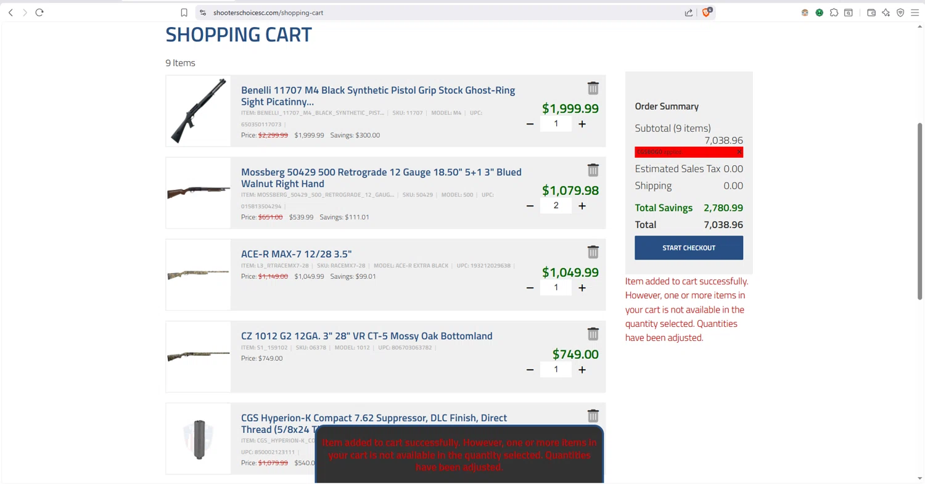925x484 pixels.
Task: View CGS Hyperion-K suppressor thumbnail
Action: 198,439
